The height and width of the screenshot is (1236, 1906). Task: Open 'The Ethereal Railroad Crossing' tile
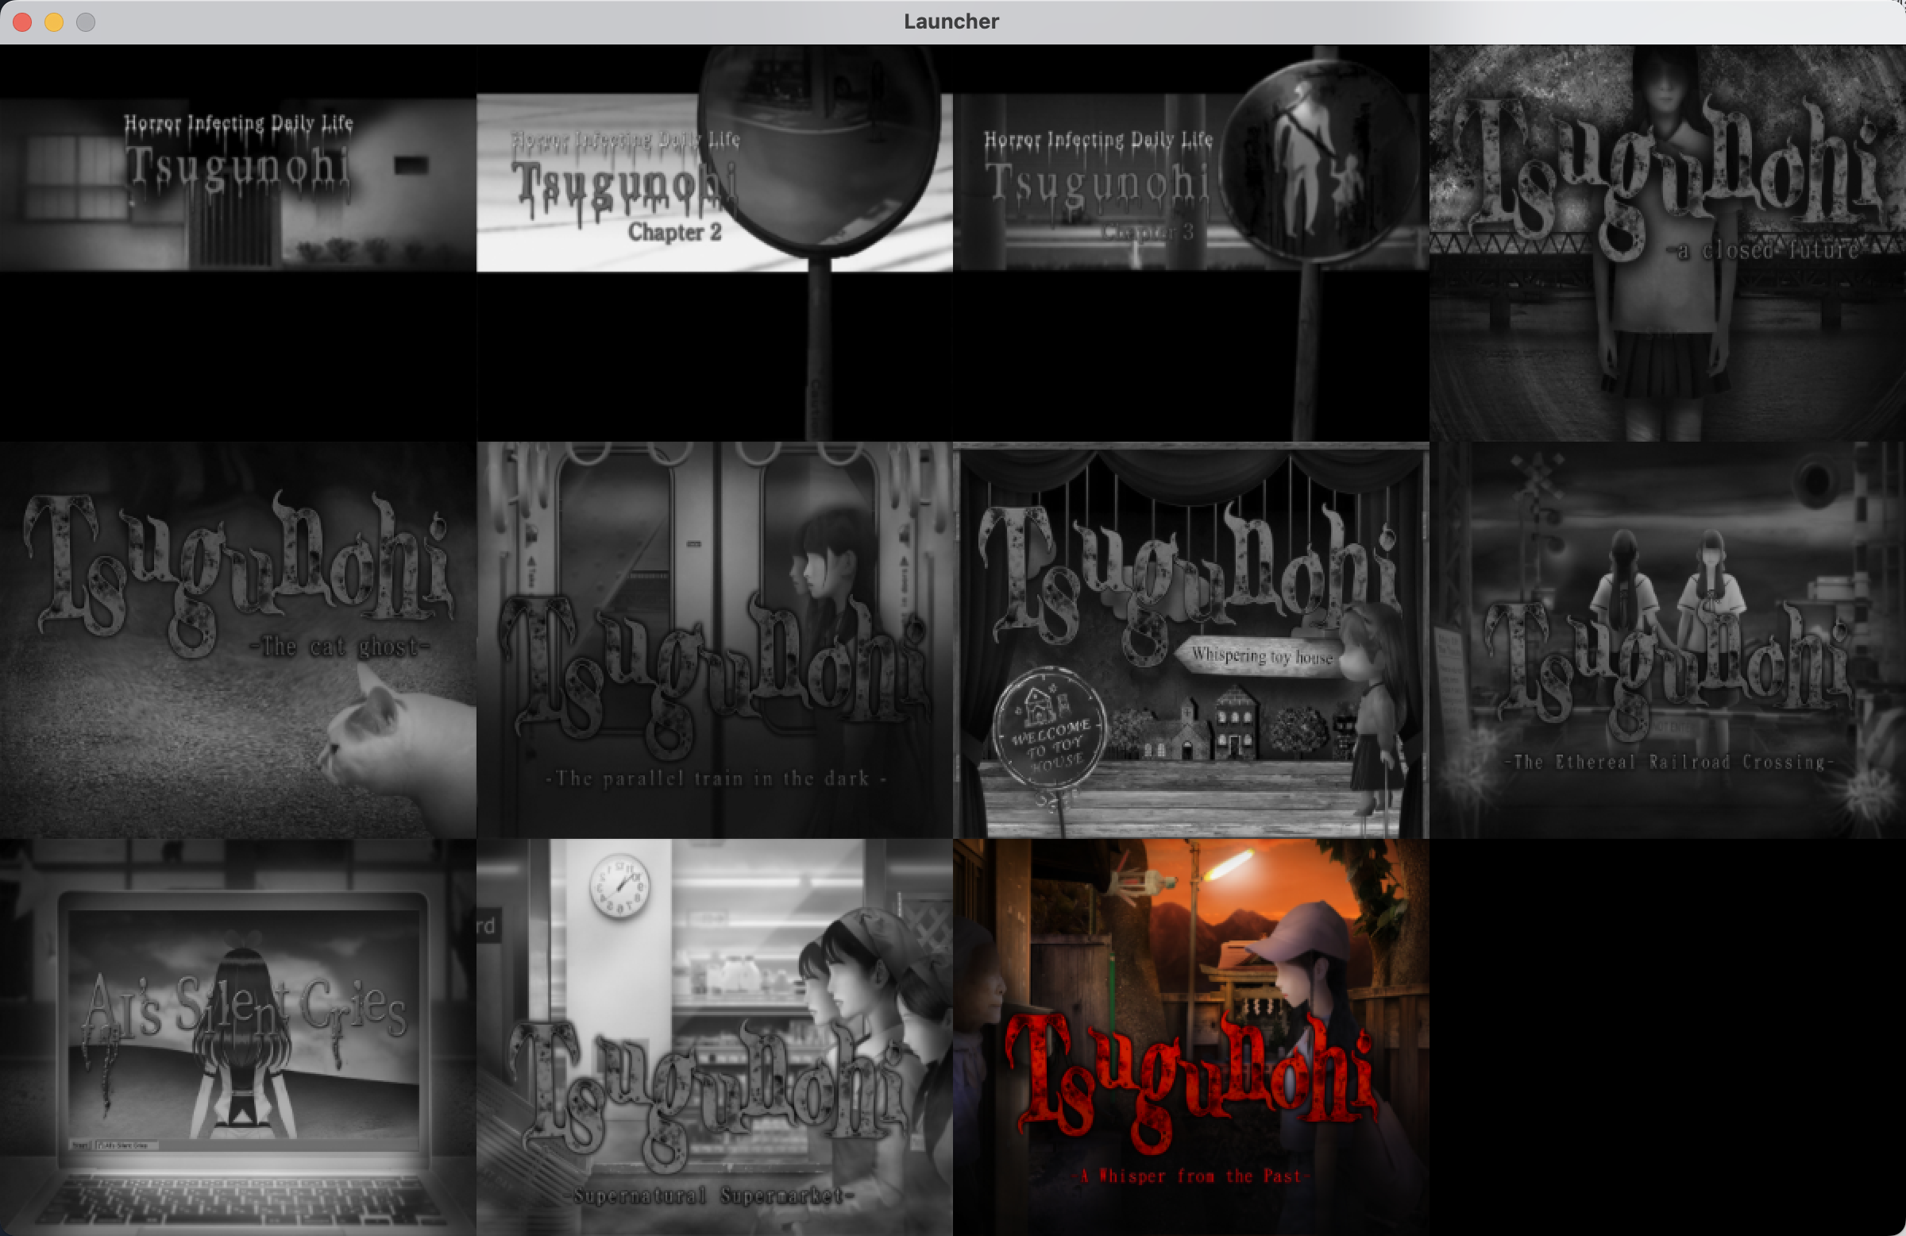pyautogui.click(x=1667, y=640)
